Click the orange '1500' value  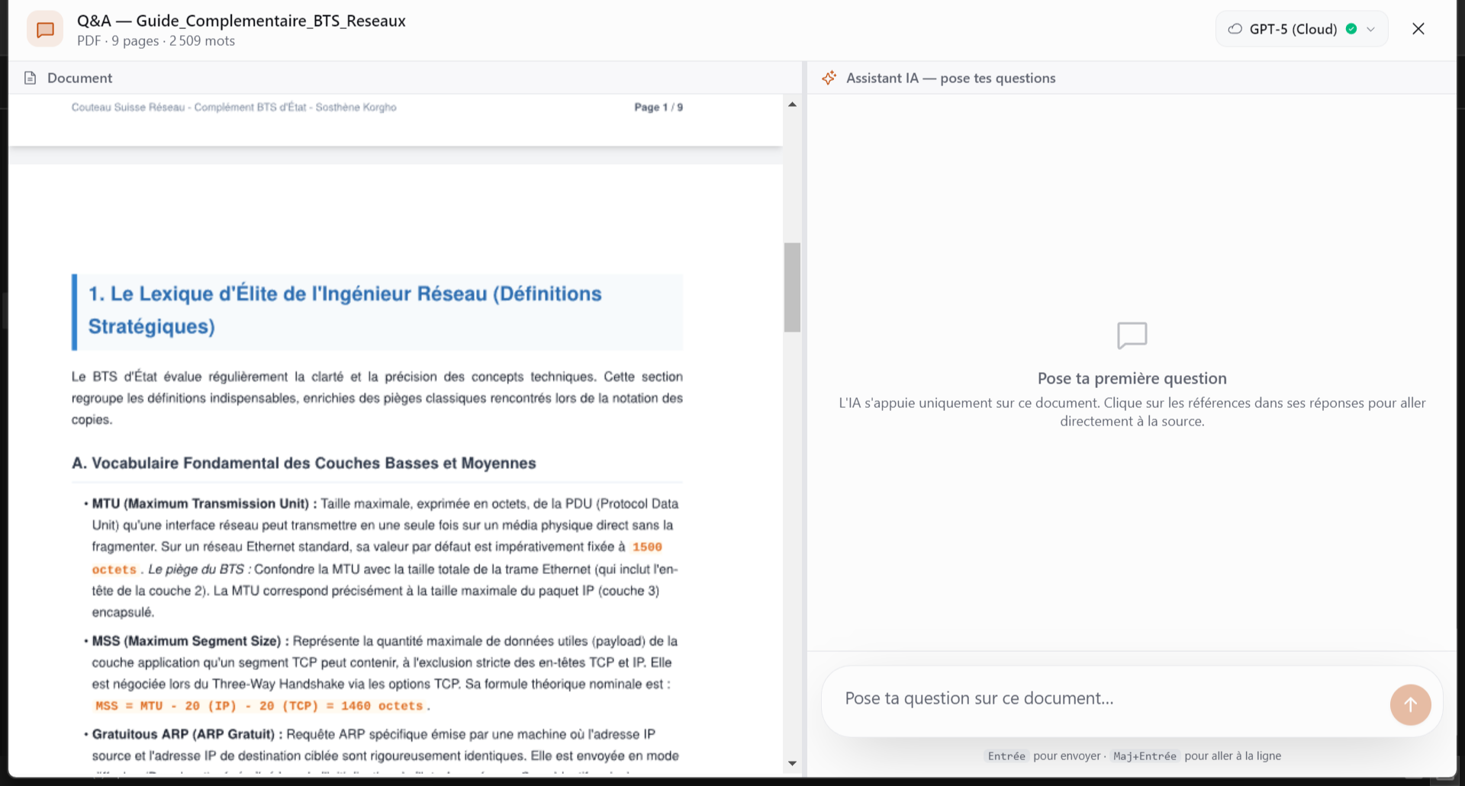coord(647,547)
